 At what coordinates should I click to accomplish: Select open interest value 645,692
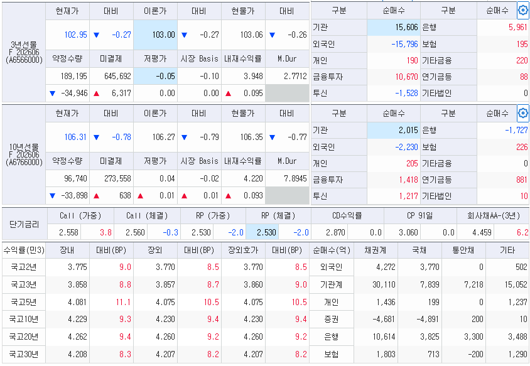click(x=117, y=77)
